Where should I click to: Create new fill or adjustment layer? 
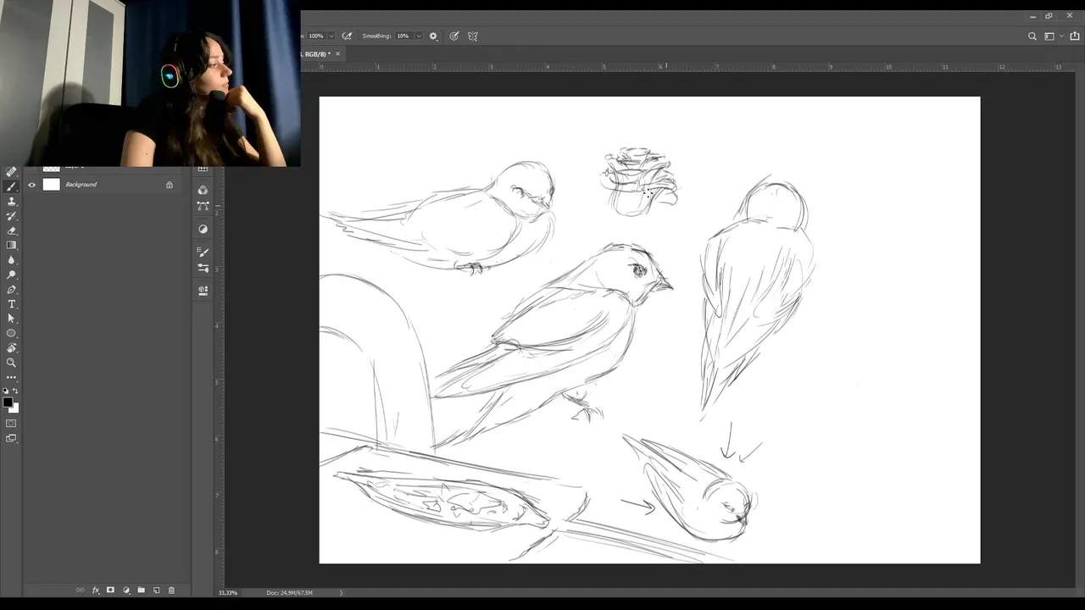(126, 590)
